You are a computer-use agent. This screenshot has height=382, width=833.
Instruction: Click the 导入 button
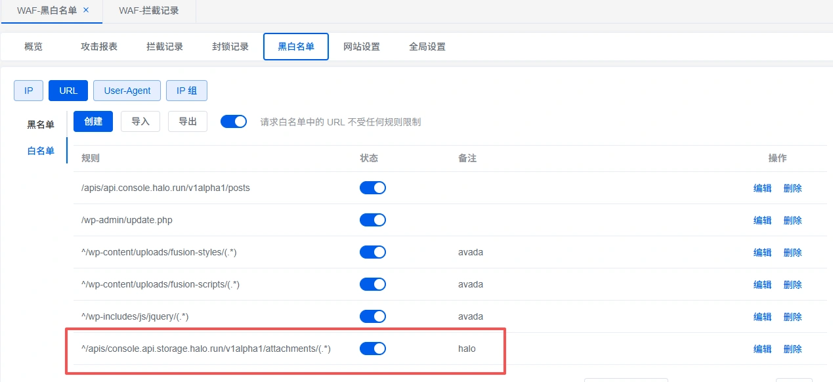click(x=140, y=121)
